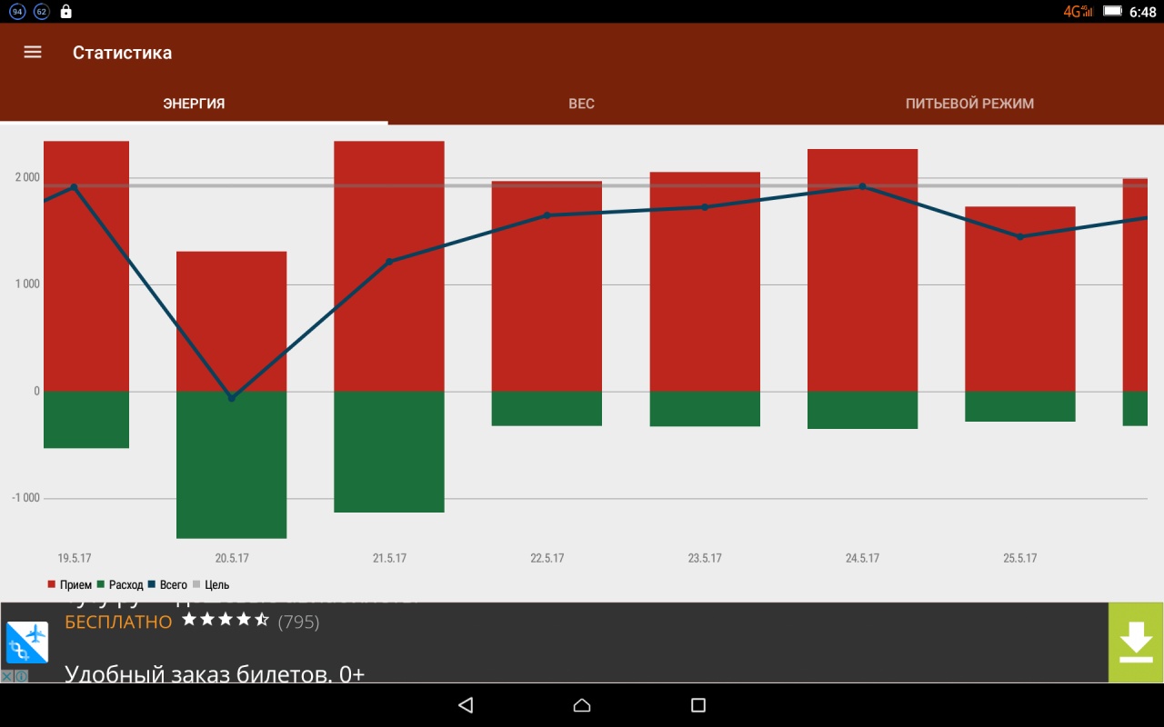The width and height of the screenshot is (1164, 727).
Task: Tap the battery icon in status bar
Action: pos(1112,12)
